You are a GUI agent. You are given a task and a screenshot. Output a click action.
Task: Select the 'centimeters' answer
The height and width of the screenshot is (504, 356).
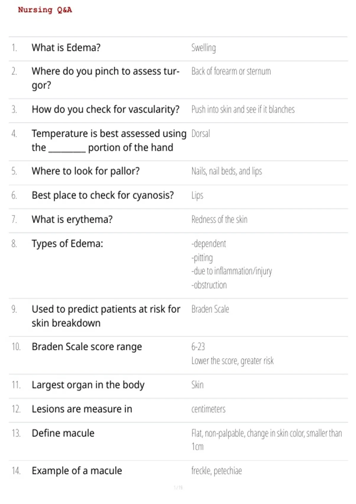click(208, 409)
